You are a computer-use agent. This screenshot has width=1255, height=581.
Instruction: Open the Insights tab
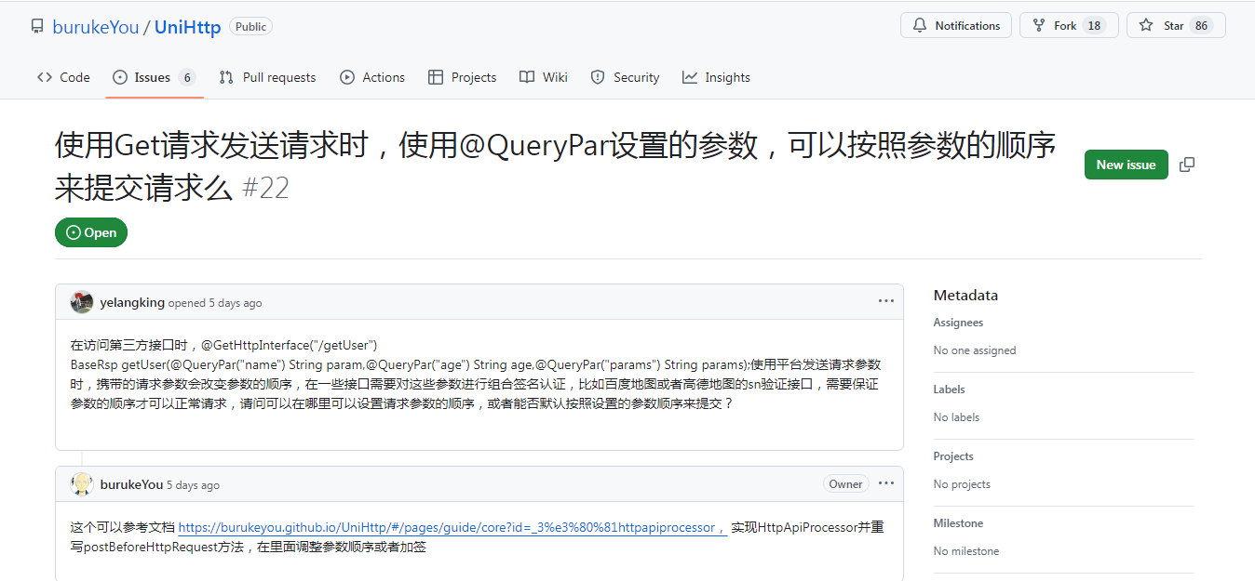point(716,77)
